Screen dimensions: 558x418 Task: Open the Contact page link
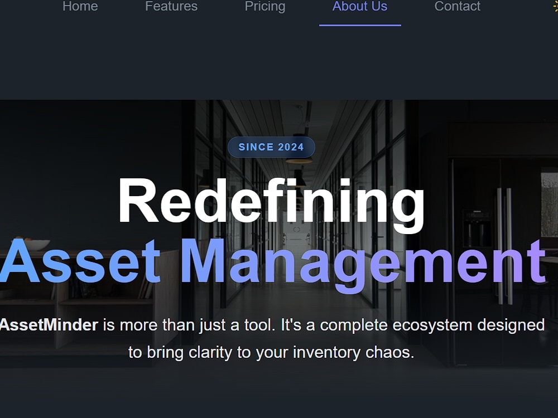tap(458, 6)
